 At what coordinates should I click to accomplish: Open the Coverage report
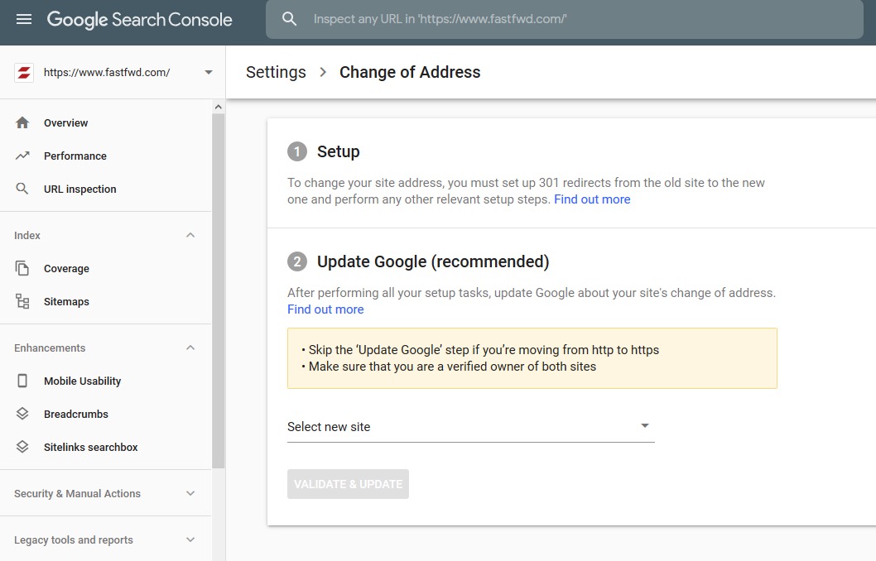[x=66, y=268]
